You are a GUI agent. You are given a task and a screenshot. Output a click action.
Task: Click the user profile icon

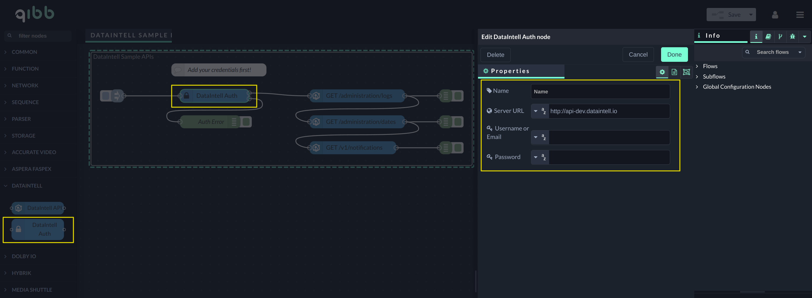[775, 15]
